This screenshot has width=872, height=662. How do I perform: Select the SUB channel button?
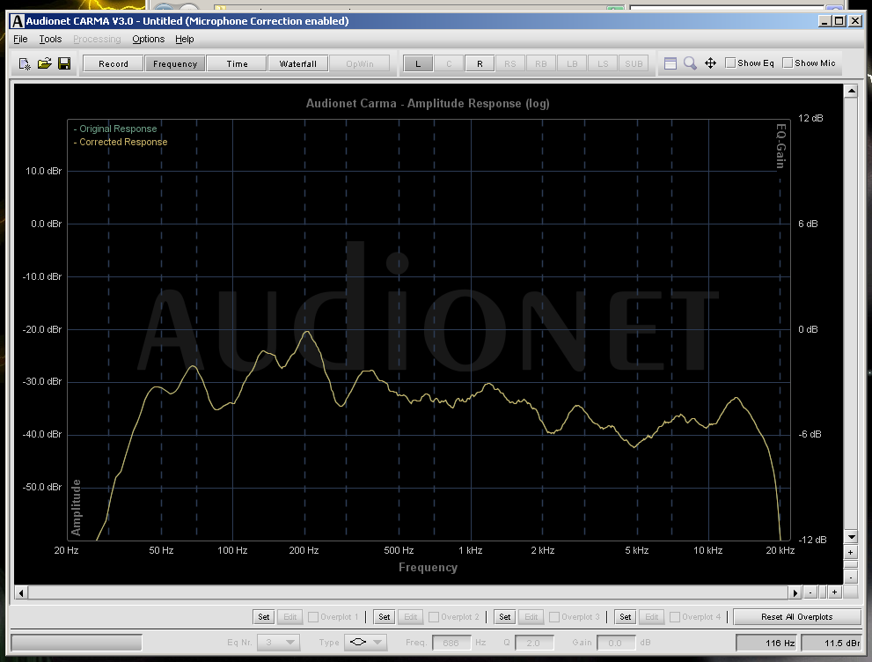(x=634, y=64)
